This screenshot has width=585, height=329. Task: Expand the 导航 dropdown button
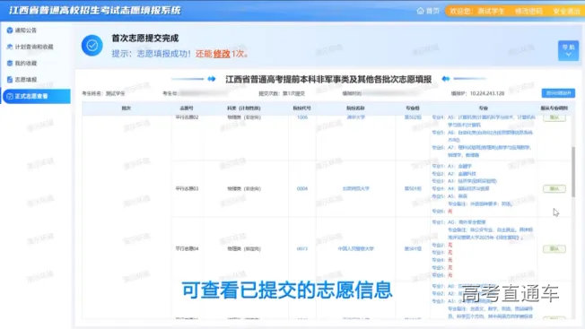[568, 50]
